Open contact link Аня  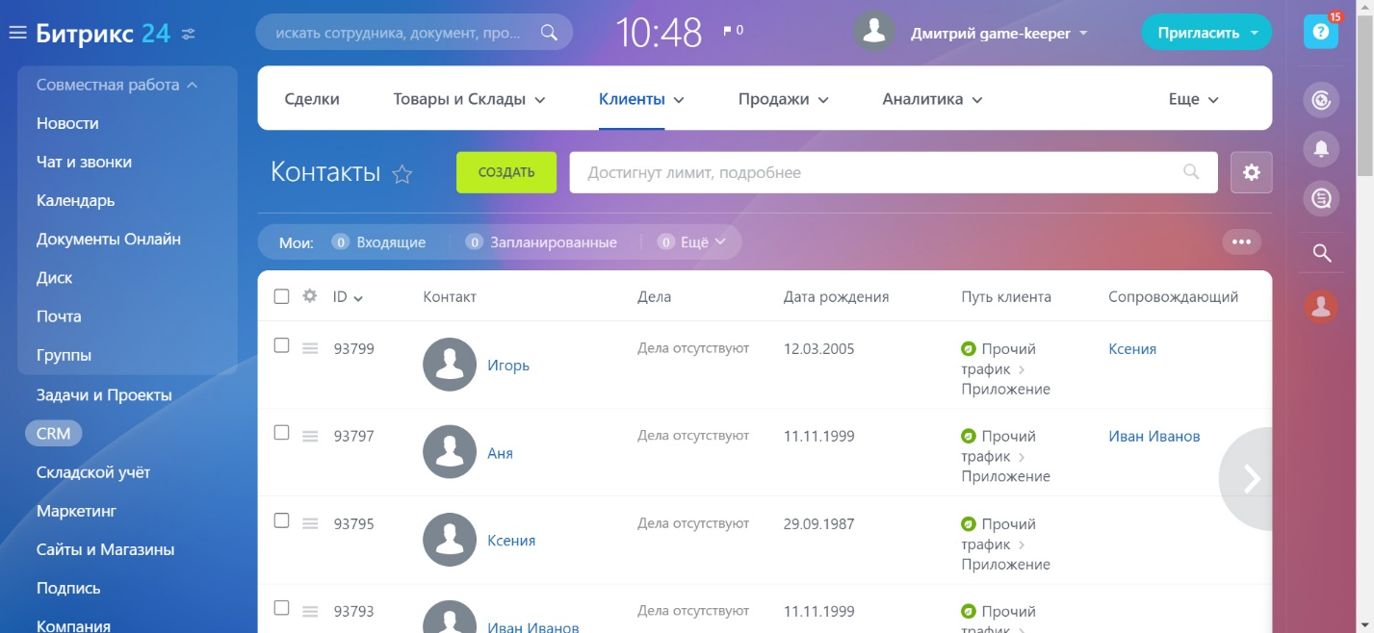(500, 453)
